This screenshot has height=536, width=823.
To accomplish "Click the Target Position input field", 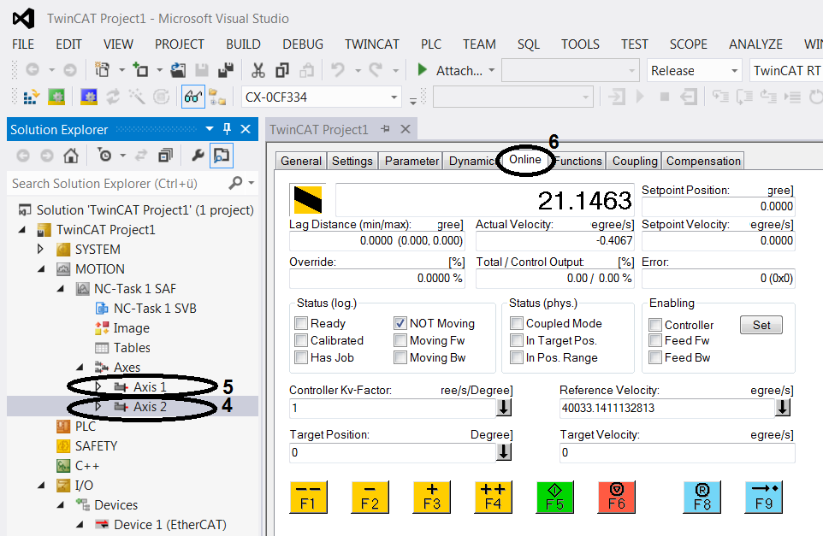I will [393, 452].
